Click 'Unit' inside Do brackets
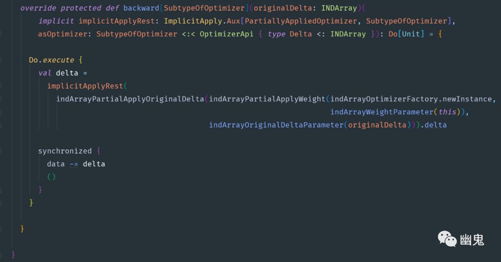The height and width of the screenshot is (262, 501). click(411, 34)
